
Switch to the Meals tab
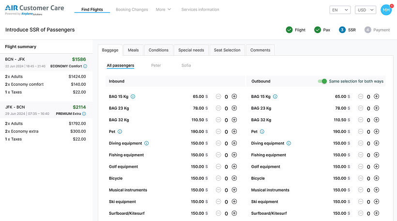(x=133, y=50)
